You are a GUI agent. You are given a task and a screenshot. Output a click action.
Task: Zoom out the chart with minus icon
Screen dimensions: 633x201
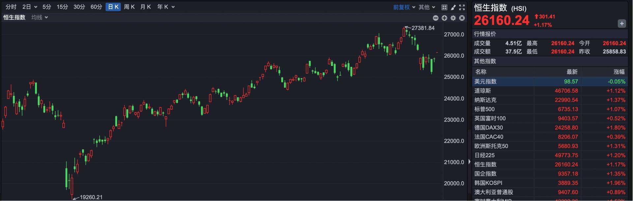(436, 18)
